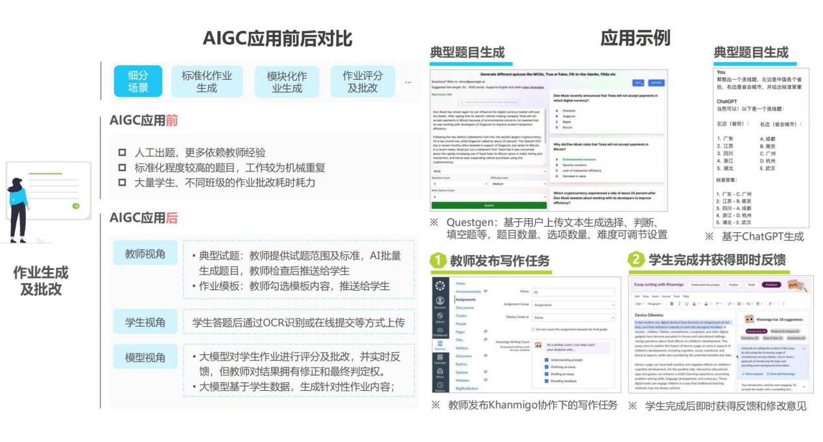Screen dimensions: 823x442
Task: Click the Bold icon in essay toolbar
Action: coord(671,303)
